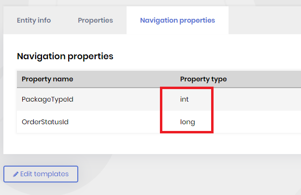
Task: Click the word Entity in the first tab
Action: point(26,20)
